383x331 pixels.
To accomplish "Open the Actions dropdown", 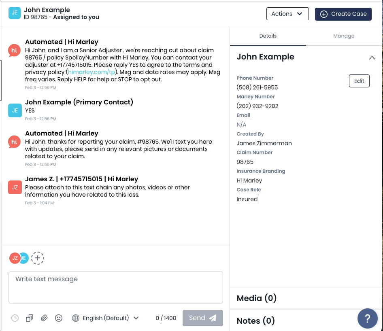I will click(x=287, y=14).
